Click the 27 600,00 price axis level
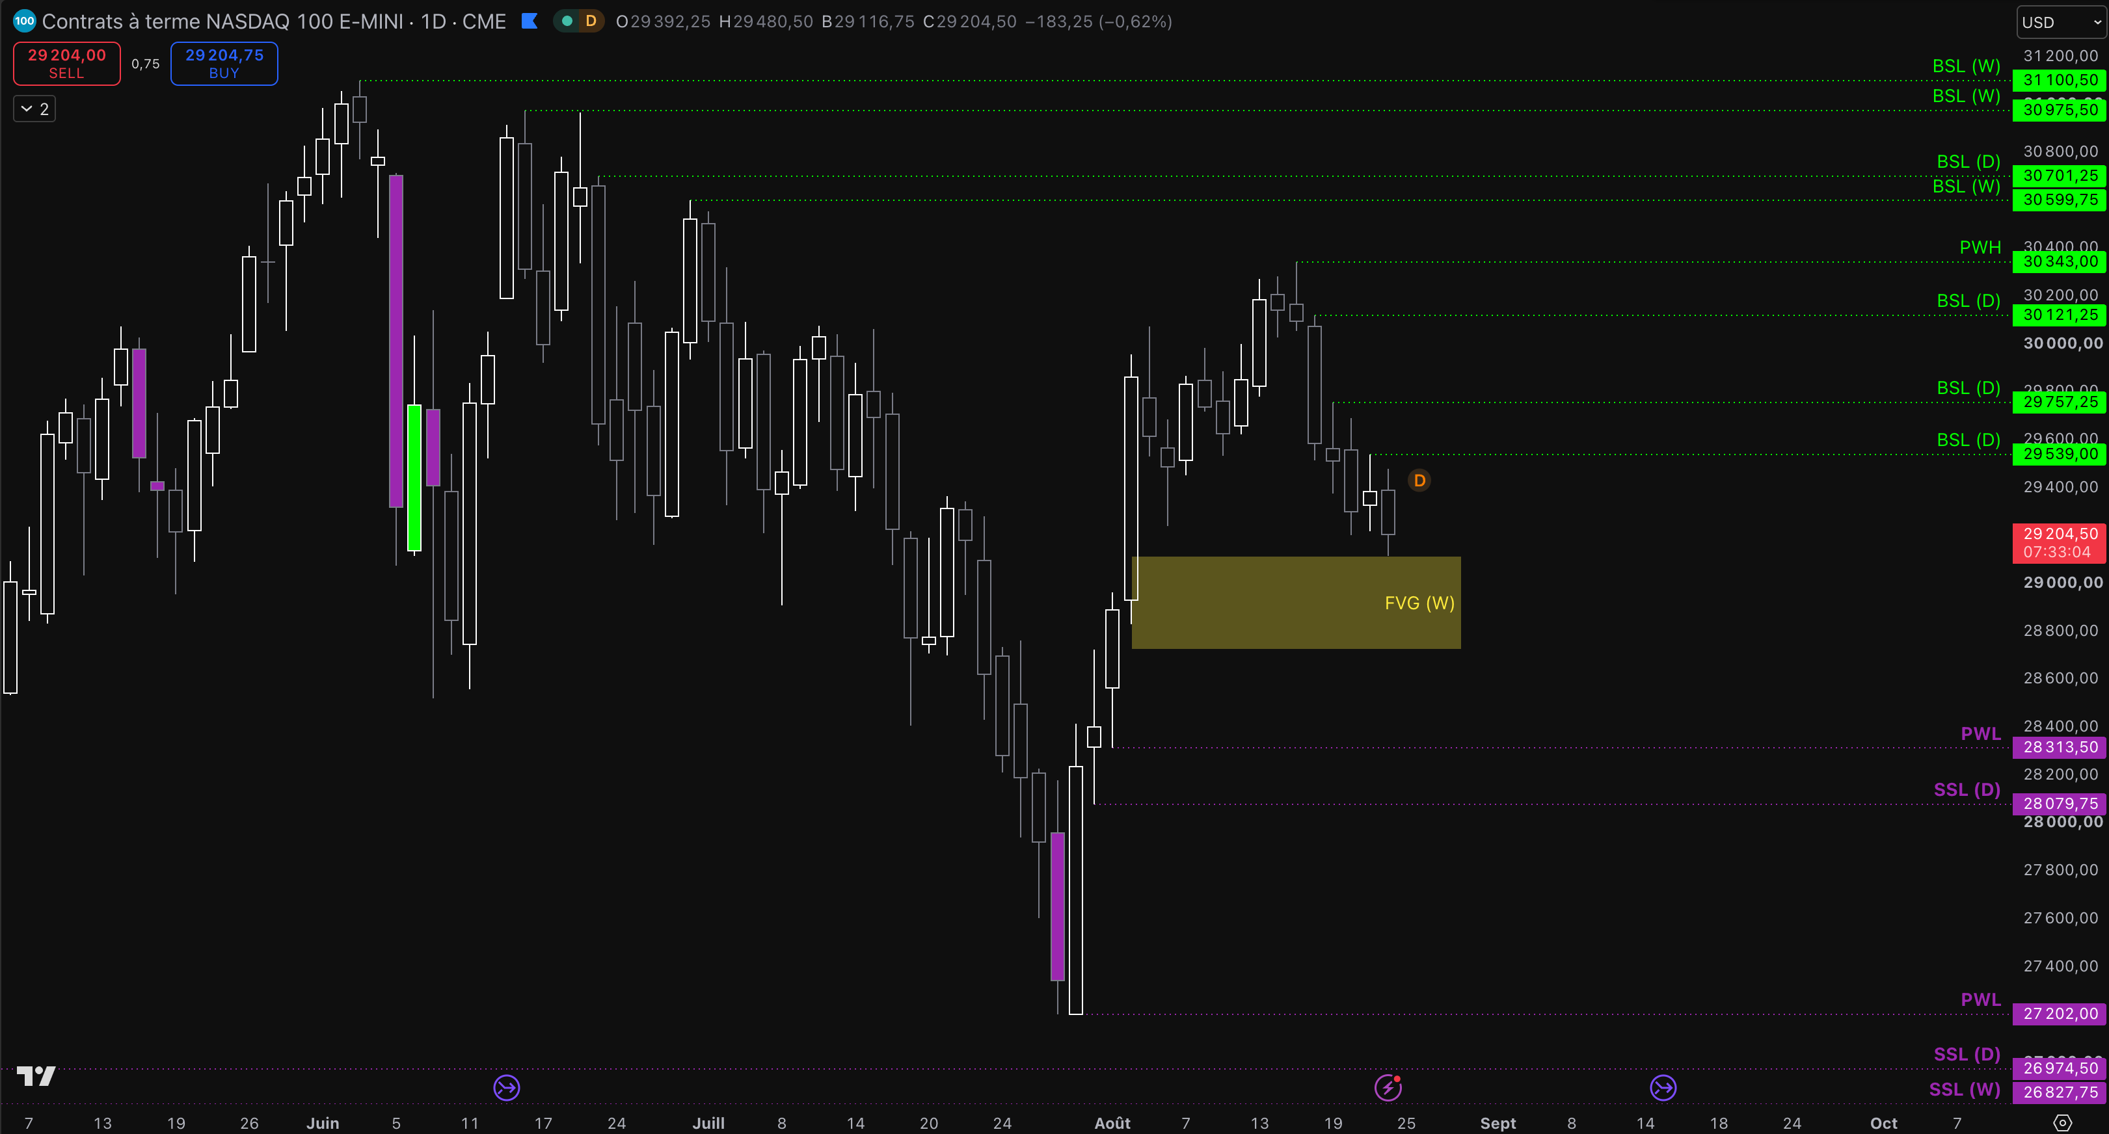The height and width of the screenshot is (1134, 2109). tap(2061, 918)
